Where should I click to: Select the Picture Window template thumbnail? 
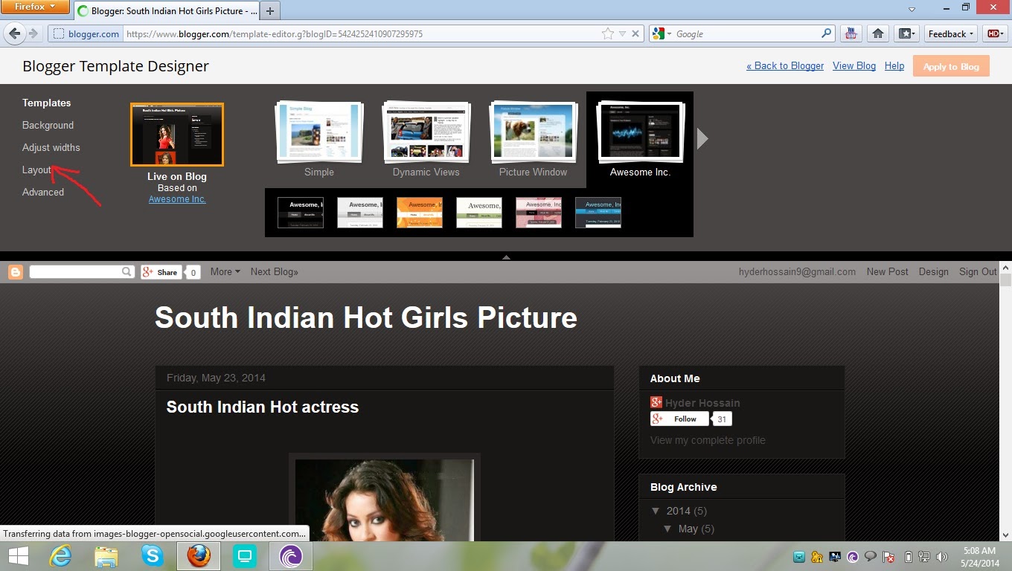click(x=534, y=133)
